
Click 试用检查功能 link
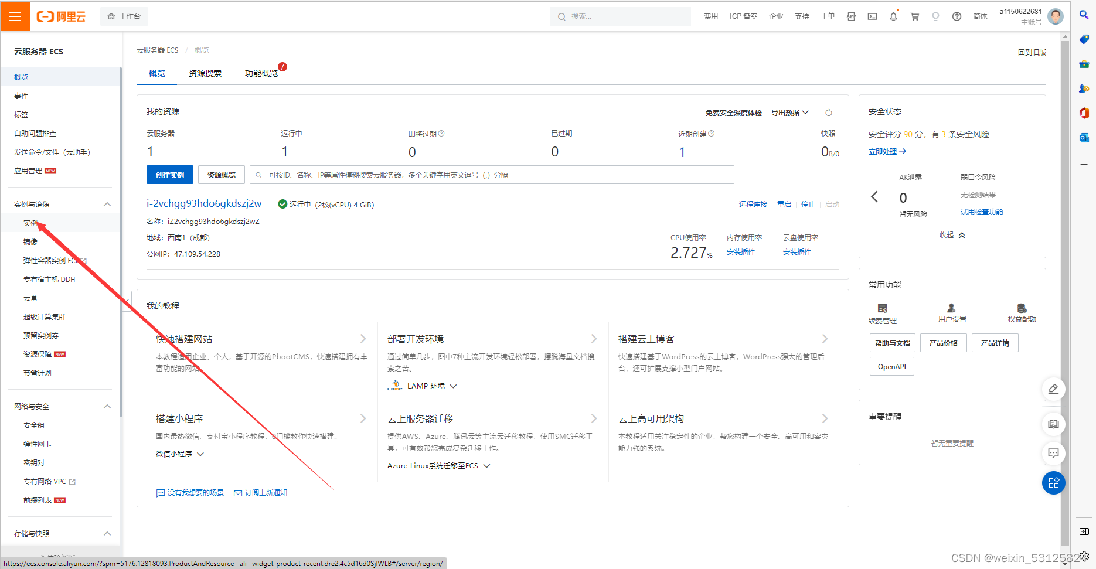click(982, 212)
